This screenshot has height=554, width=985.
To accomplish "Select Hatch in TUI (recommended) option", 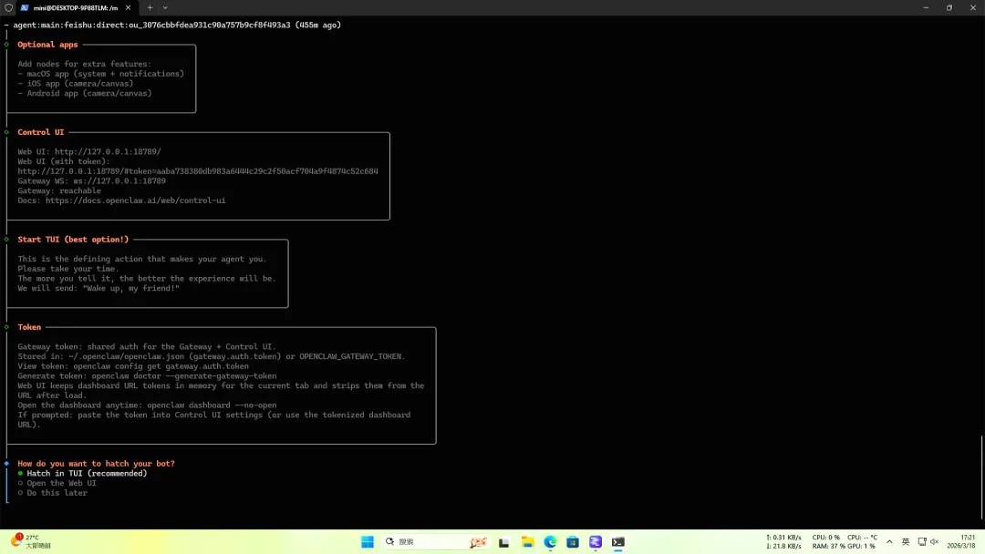I will 82,473.
